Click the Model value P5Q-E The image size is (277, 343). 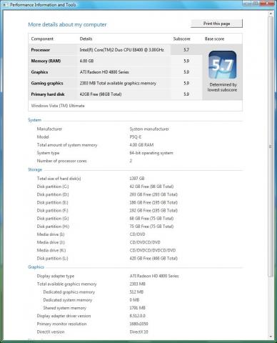point(136,137)
